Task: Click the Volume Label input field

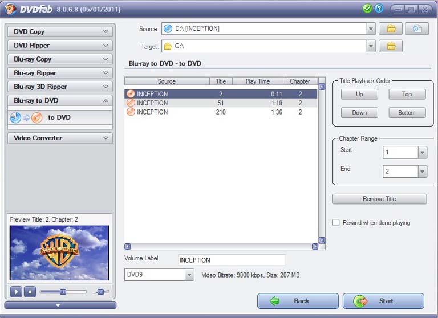Action: point(232,260)
